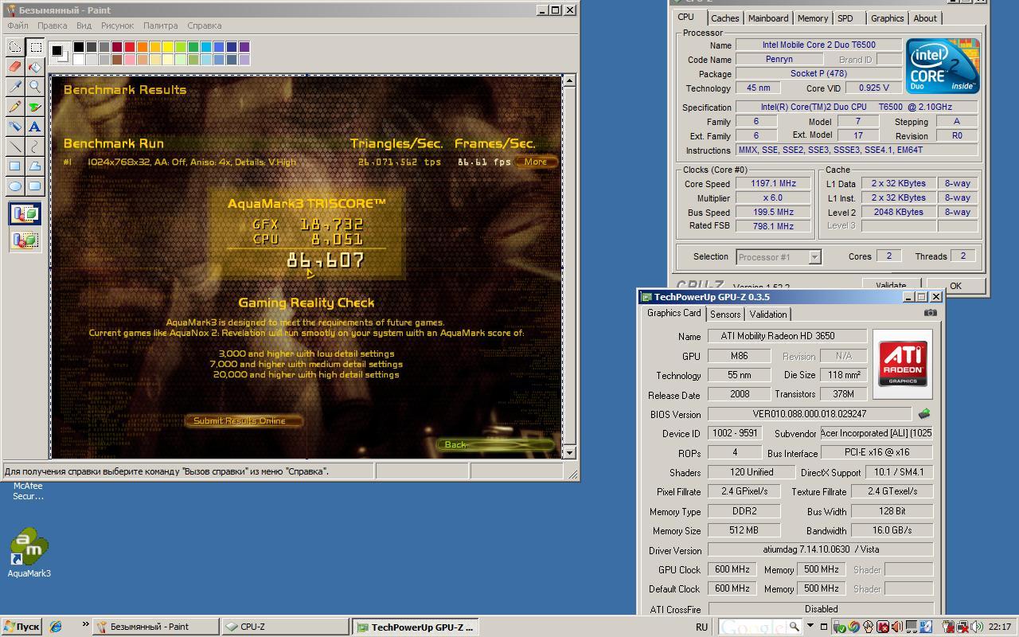Click the BIOS save chip icon in GPU-Z

pyautogui.click(x=924, y=414)
